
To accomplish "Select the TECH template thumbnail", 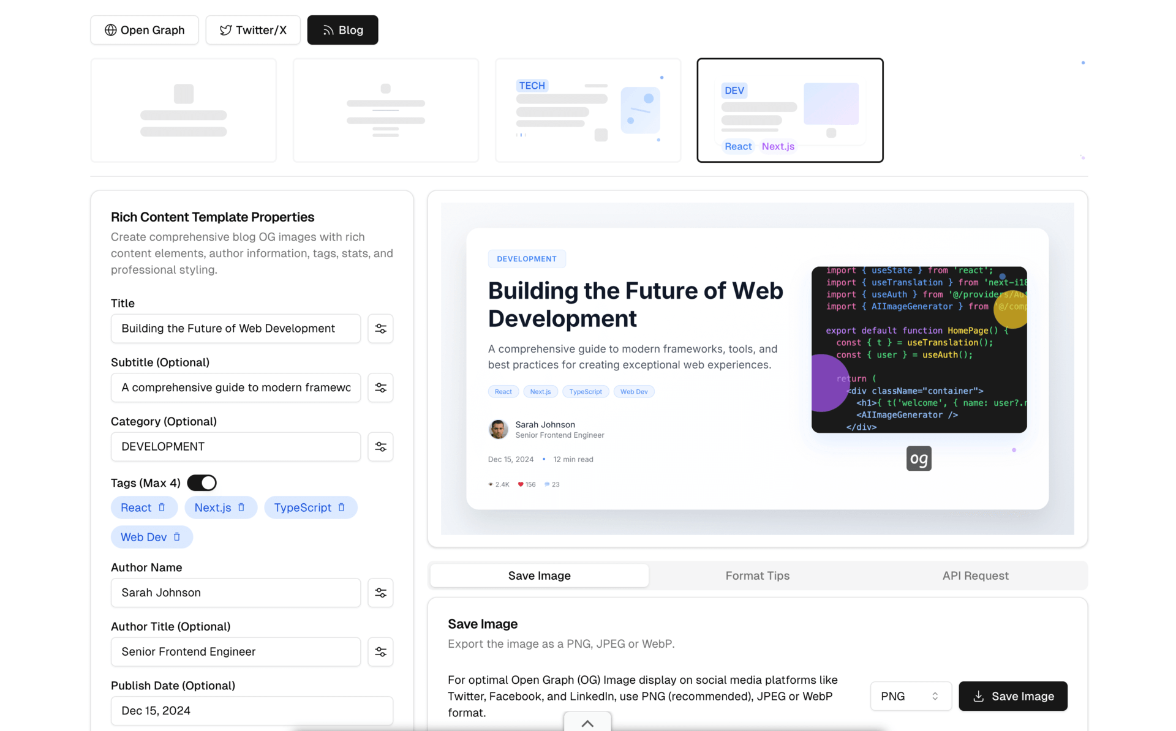I will pos(588,110).
